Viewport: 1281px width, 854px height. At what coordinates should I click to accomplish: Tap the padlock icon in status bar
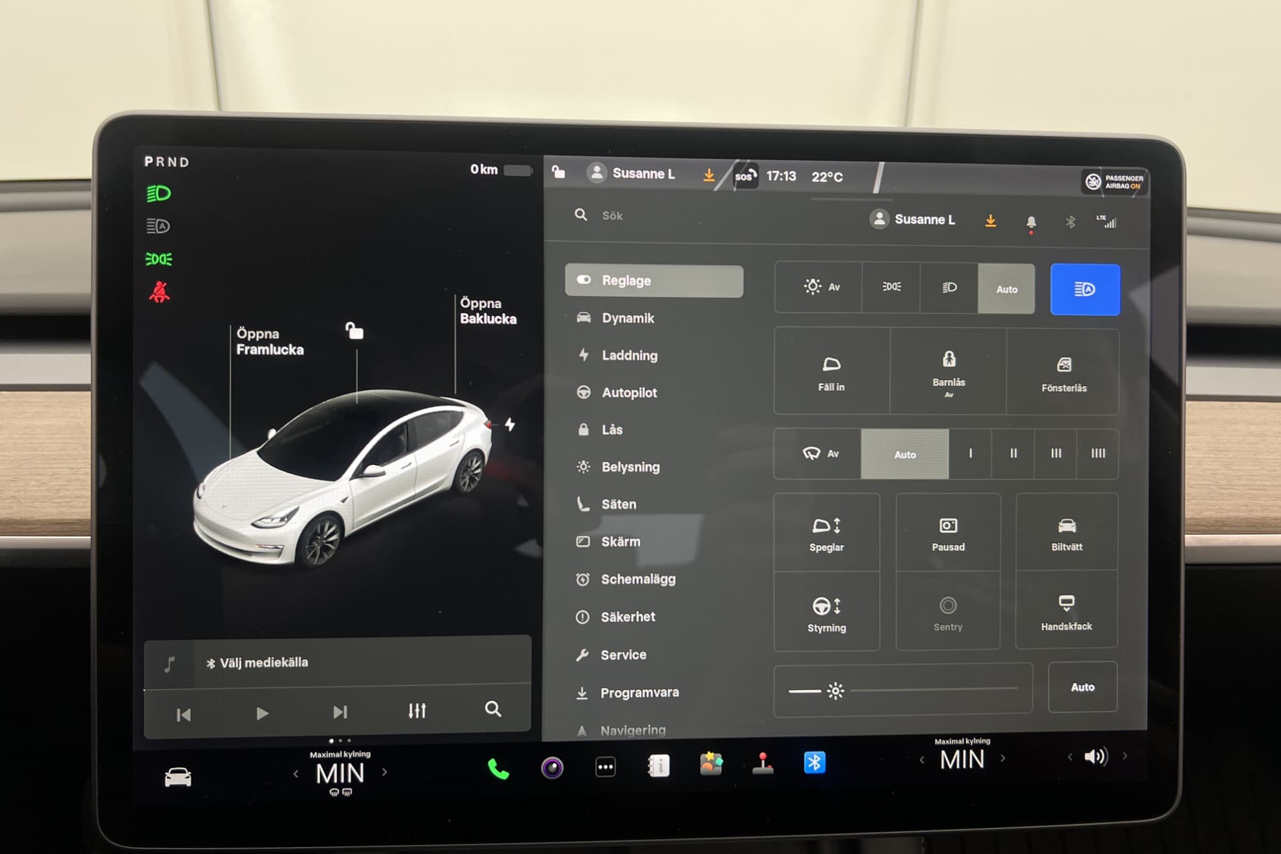559,172
